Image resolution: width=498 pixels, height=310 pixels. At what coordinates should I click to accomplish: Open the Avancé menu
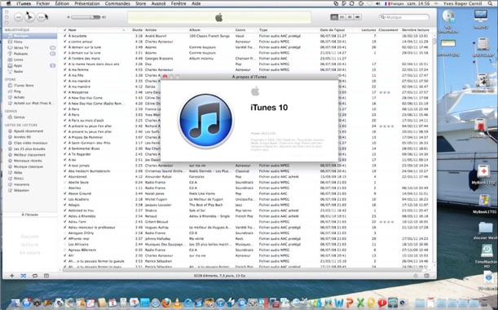pos(158,3)
